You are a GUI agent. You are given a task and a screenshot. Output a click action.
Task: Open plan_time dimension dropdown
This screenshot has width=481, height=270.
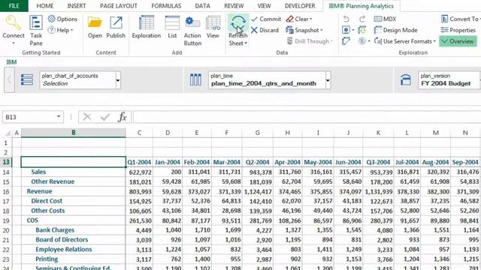click(328, 80)
